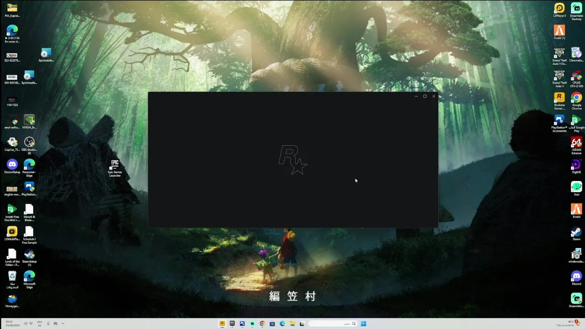This screenshot has width=585, height=329.
Task: Open the Epic Games Launcher desktop shortcut
Action: 115,168
